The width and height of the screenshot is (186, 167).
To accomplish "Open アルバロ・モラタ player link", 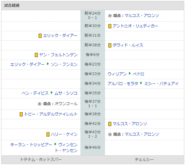I will [123, 84].
